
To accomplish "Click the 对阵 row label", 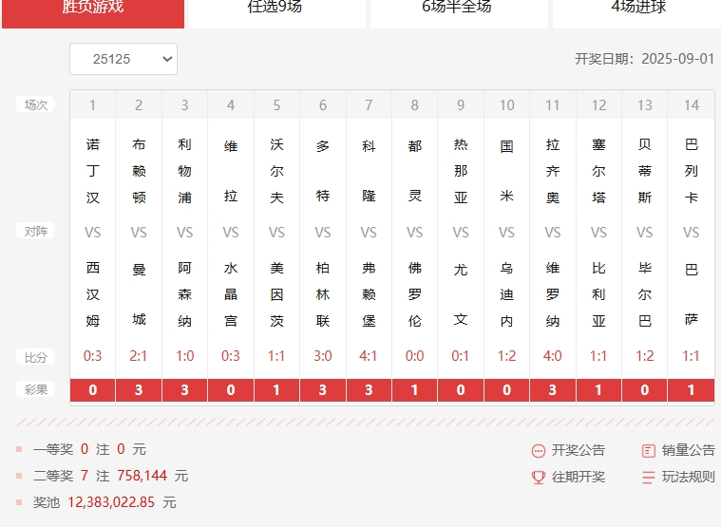I will (36, 231).
